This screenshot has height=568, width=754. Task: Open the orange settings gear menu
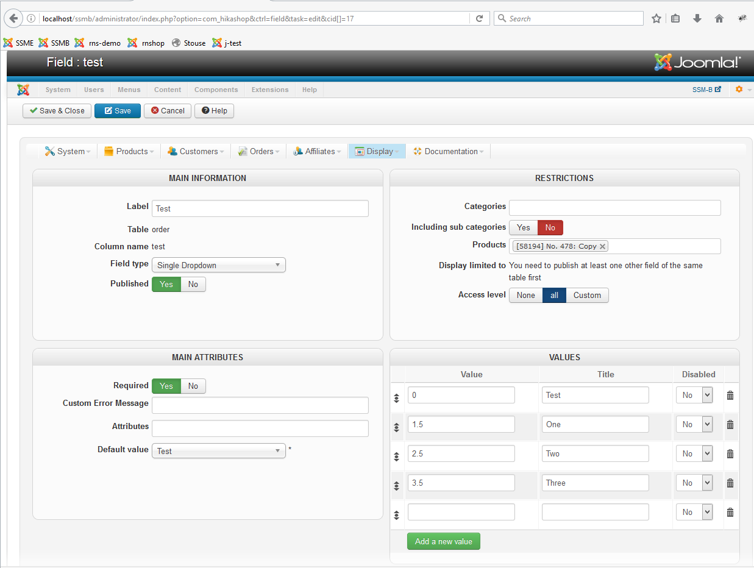point(739,90)
